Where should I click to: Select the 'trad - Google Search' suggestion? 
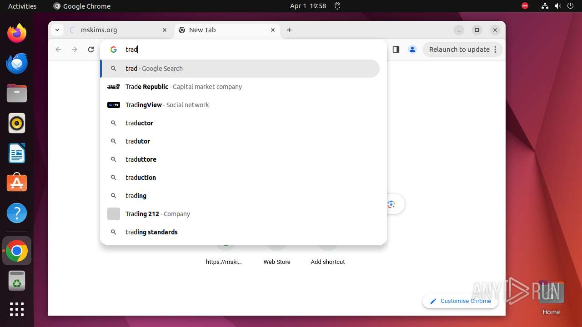pyautogui.click(x=240, y=69)
